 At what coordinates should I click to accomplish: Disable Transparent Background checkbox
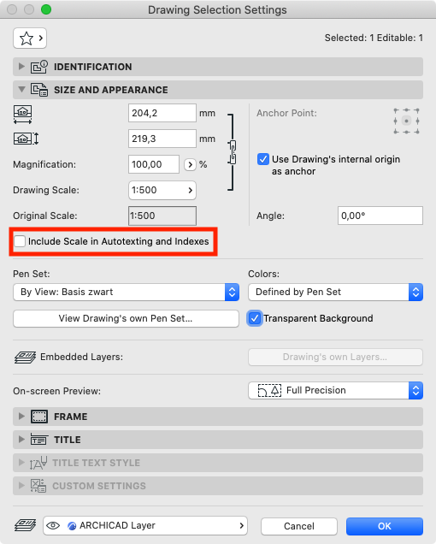click(255, 318)
